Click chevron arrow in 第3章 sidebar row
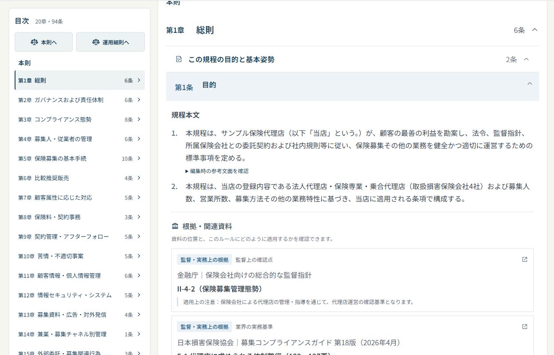The width and height of the screenshot is (554, 355). pos(139,119)
